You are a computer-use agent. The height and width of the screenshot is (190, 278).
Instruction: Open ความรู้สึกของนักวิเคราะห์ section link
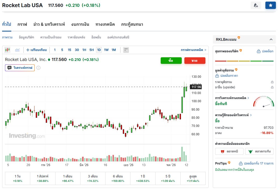coord(233,115)
